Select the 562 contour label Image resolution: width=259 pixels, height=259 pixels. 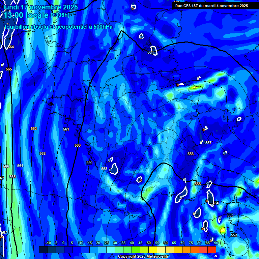coord(42,153)
